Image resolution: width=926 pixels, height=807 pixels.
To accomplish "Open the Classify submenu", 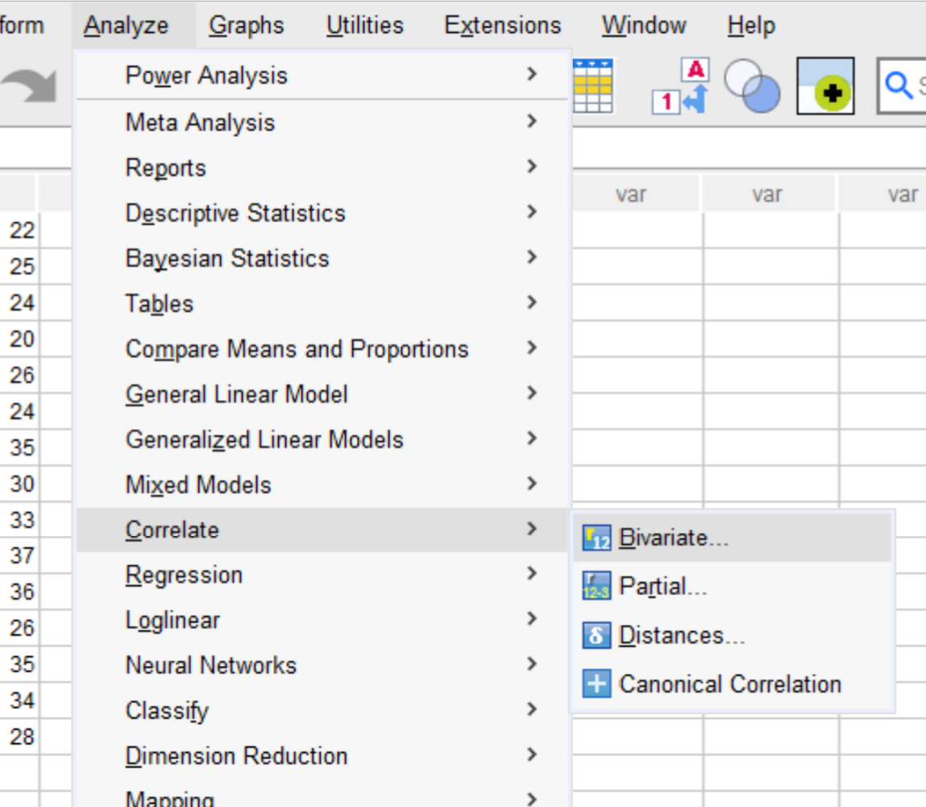I will click(x=322, y=711).
